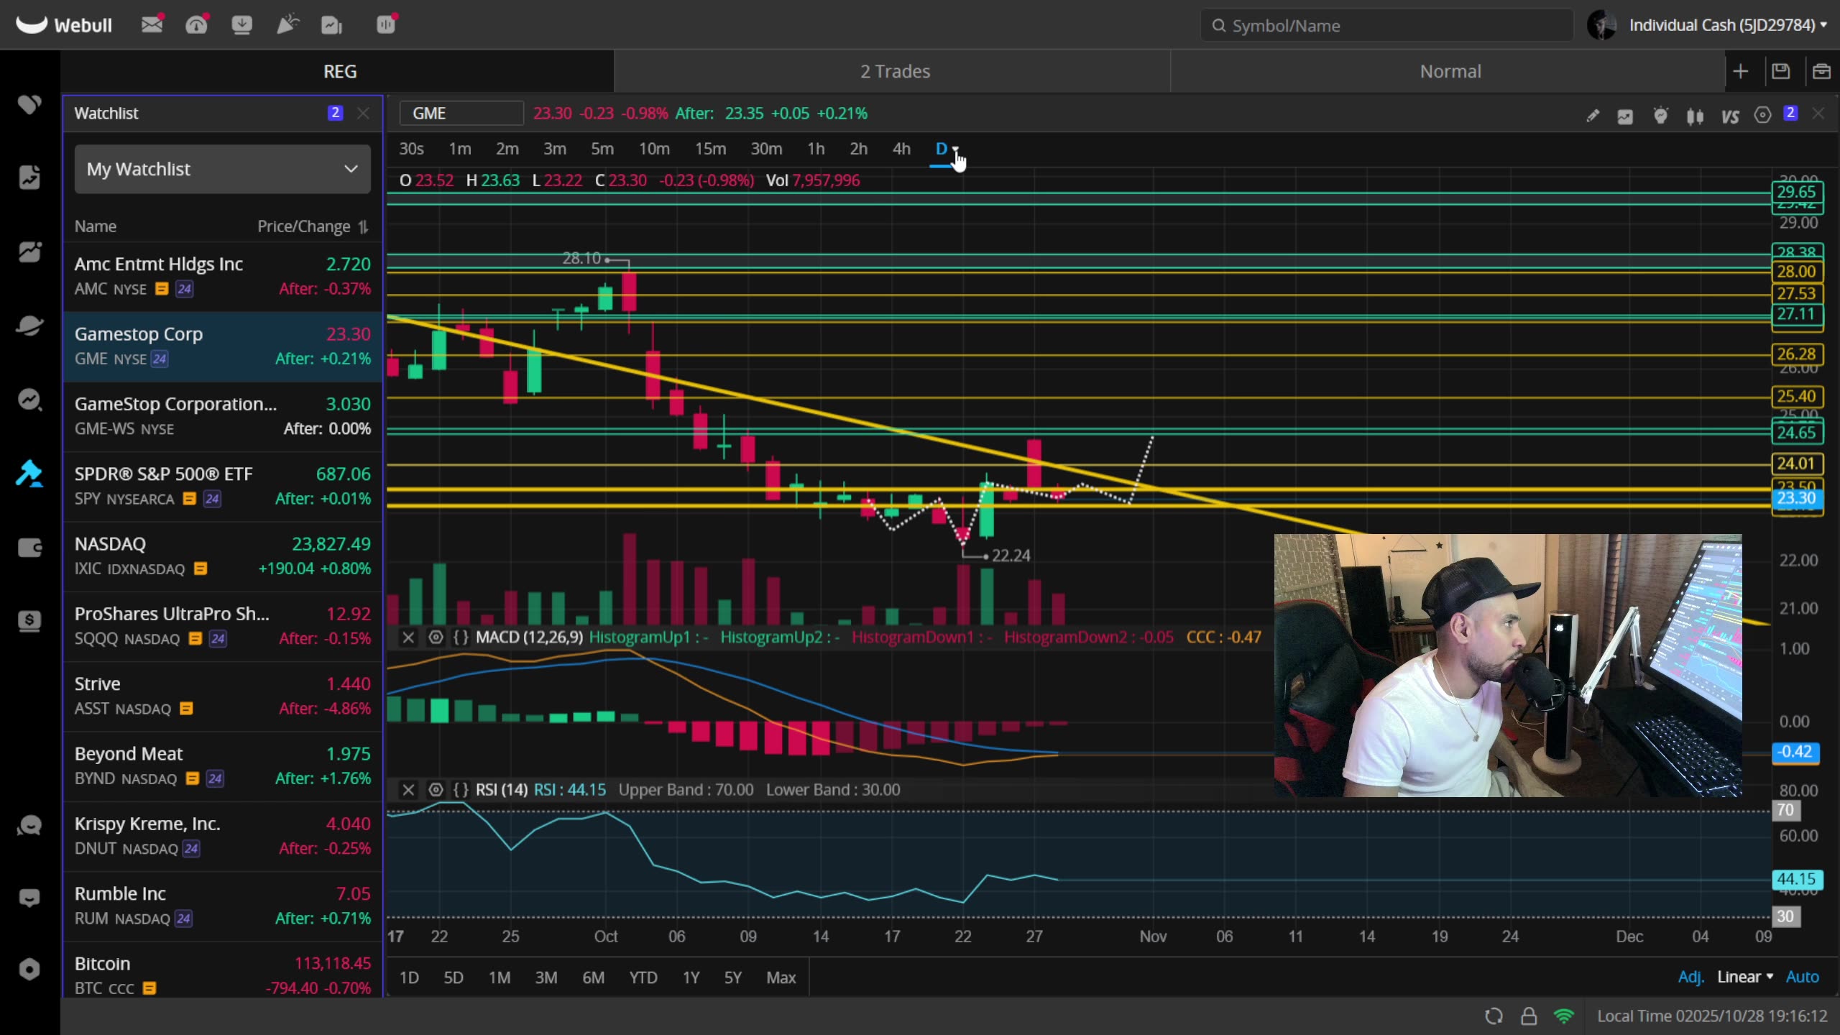Set chart range to 1M
This screenshot has width=1840, height=1035.
coord(500,977)
